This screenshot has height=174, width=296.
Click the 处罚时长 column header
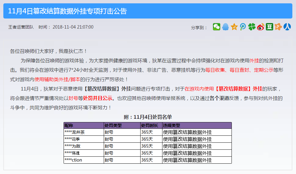coord(151,125)
